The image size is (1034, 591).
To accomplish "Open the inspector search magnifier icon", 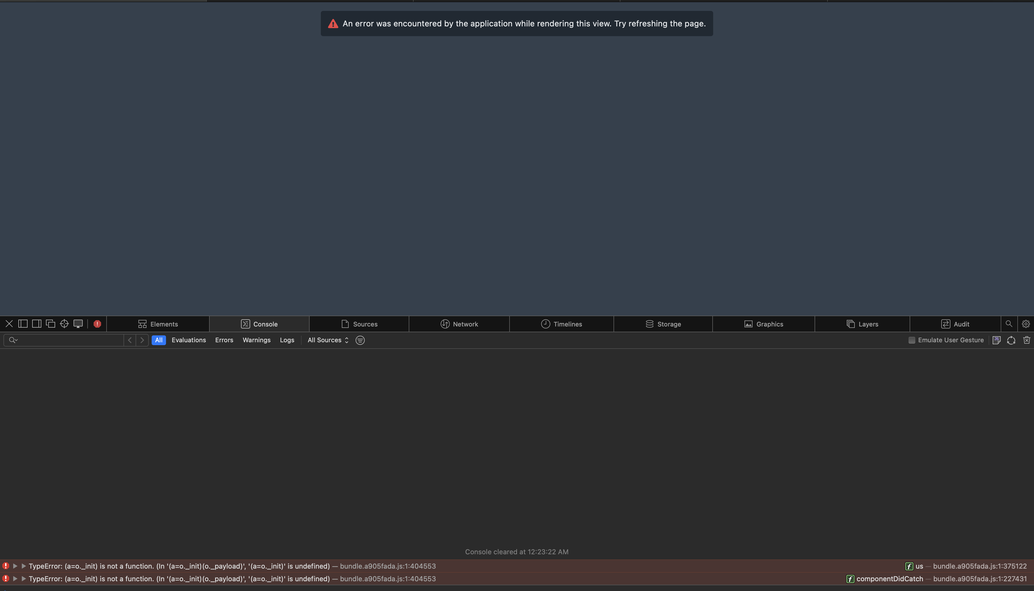I will pyautogui.click(x=1009, y=324).
